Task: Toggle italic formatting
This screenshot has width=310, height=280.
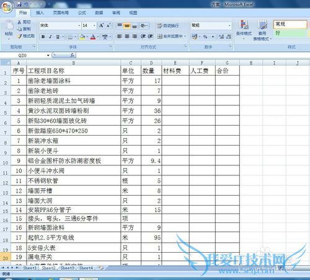Action: tap(51, 37)
